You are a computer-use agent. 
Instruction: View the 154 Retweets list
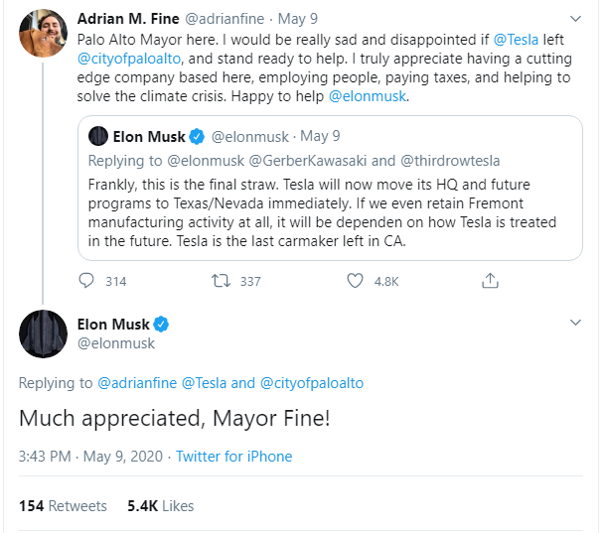[63, 506]
